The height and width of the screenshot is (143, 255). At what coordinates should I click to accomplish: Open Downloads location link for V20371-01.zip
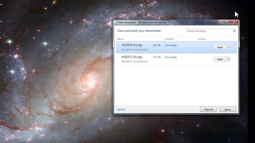171,57
